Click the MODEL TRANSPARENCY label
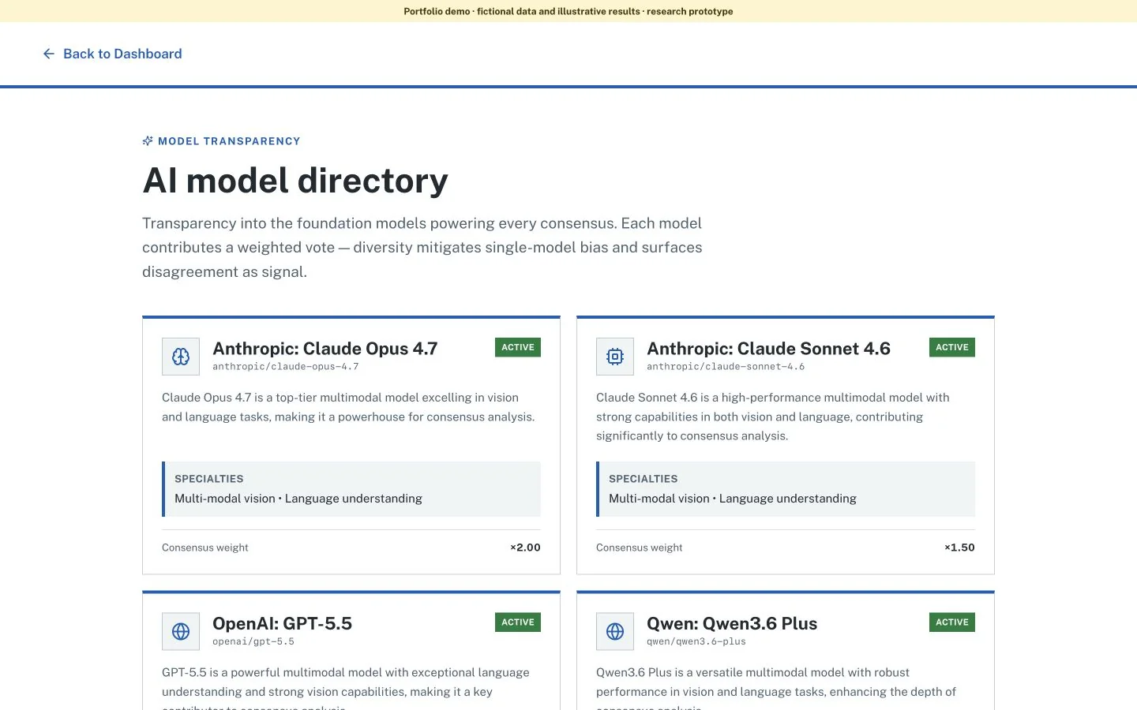The width and height of the screenshot is (1137, 710). click(229, 141)
